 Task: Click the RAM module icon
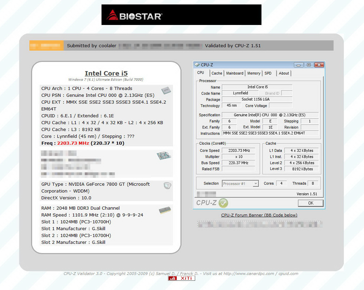(x=165, y=210)
